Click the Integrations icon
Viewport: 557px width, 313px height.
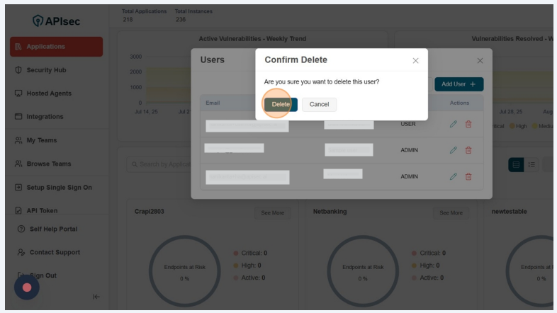[18, 116]
